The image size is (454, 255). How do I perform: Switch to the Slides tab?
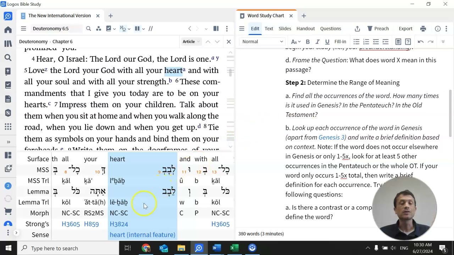(285, 29)
